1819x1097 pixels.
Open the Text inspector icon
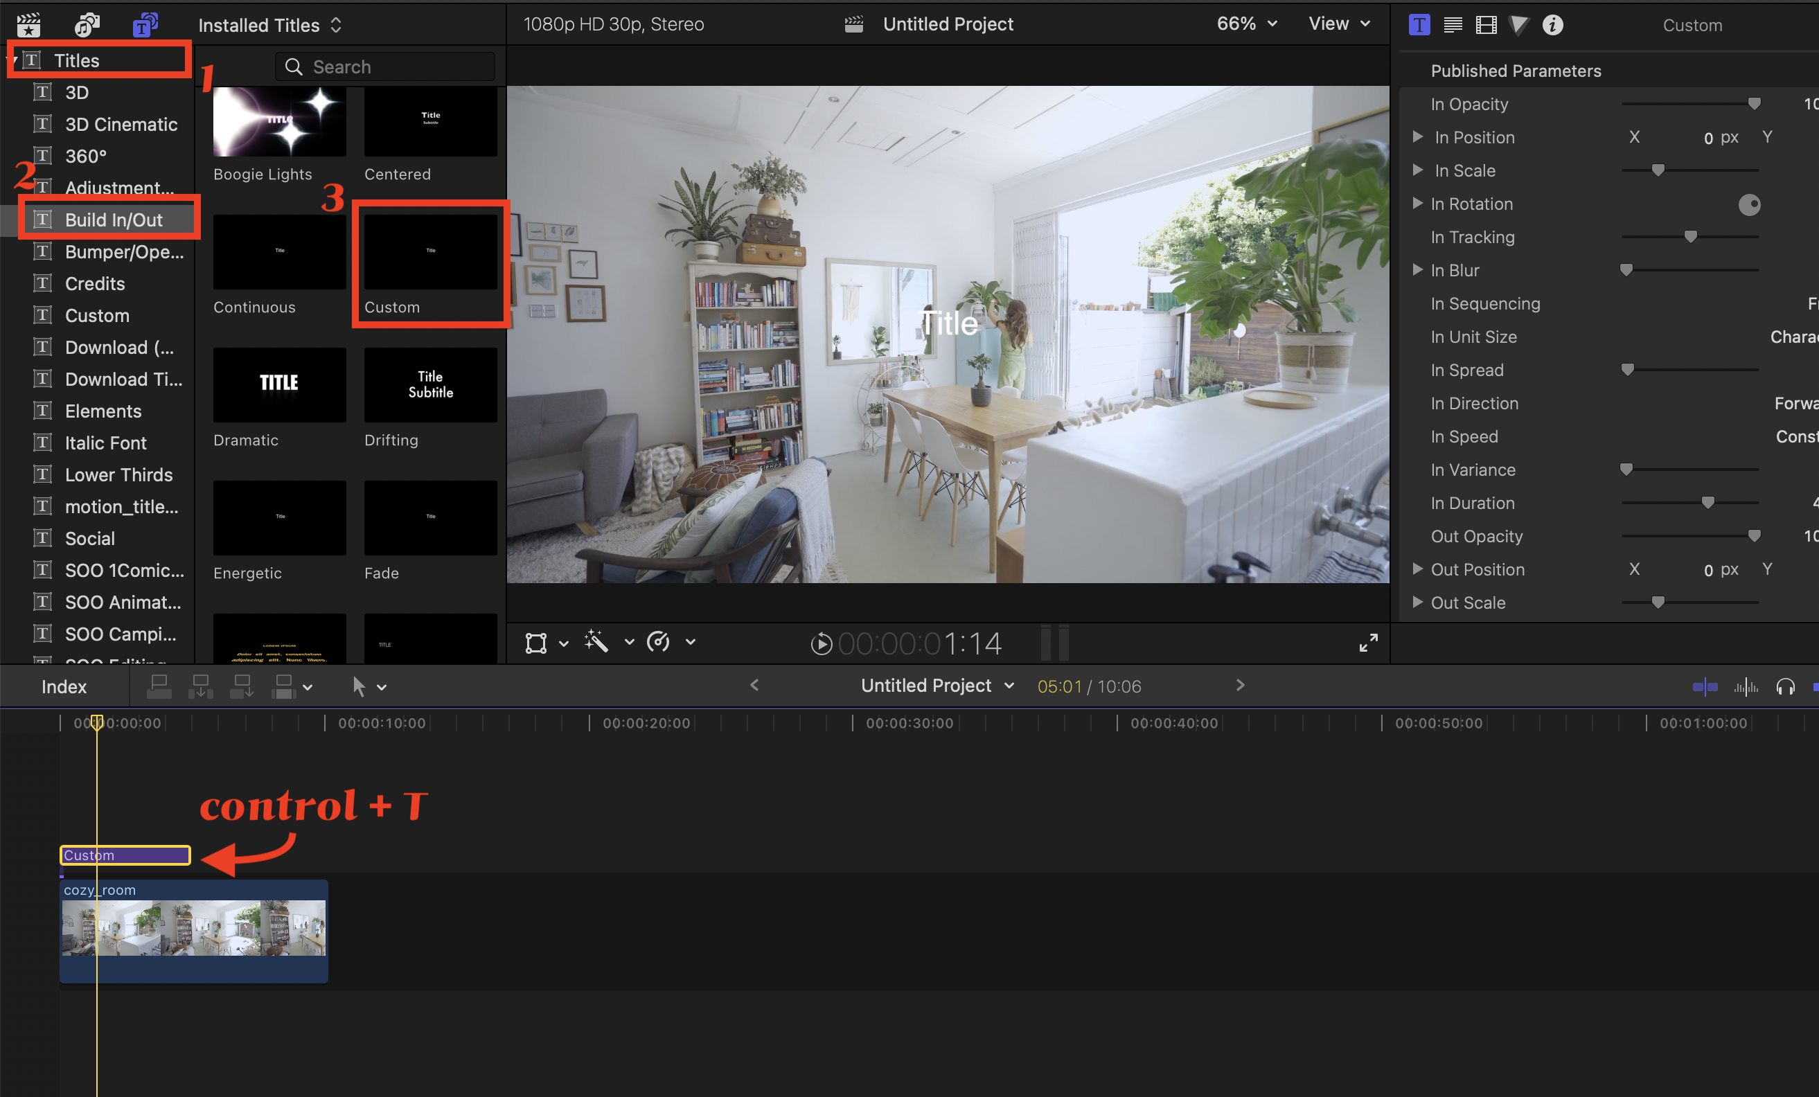[1452, 25]
